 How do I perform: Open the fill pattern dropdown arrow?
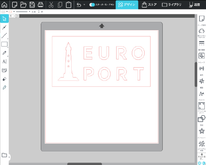[x=7, y=12]
